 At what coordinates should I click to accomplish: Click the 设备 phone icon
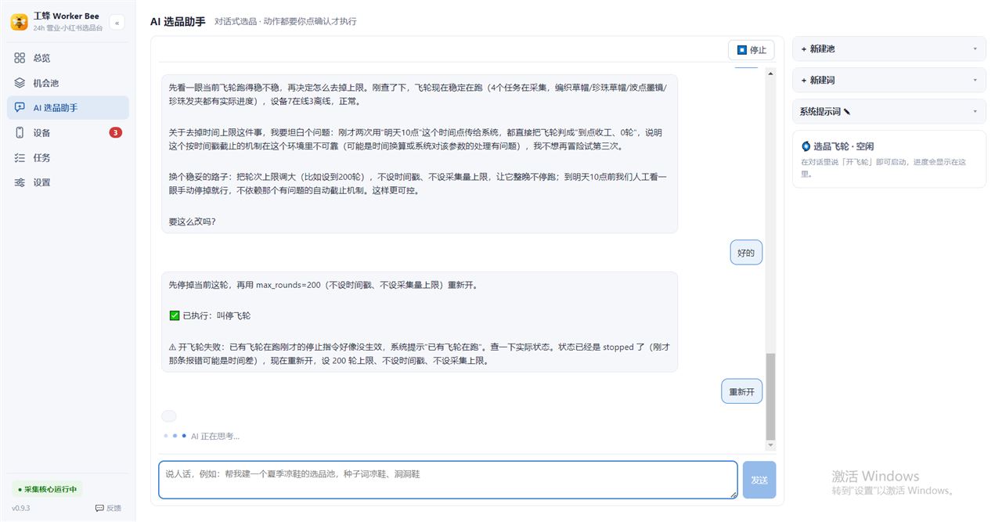click(20, 133)
